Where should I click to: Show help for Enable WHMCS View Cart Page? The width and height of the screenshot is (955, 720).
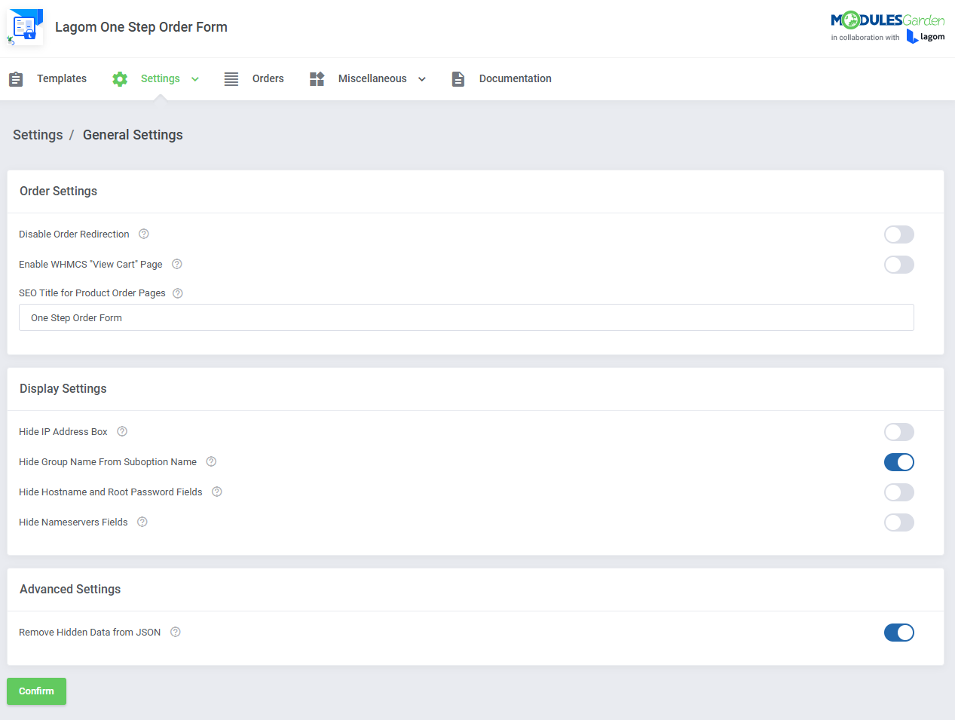(x=177, y=265)
